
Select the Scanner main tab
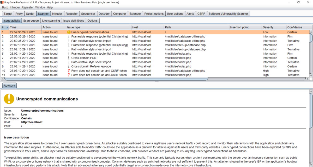coord(43,14)
